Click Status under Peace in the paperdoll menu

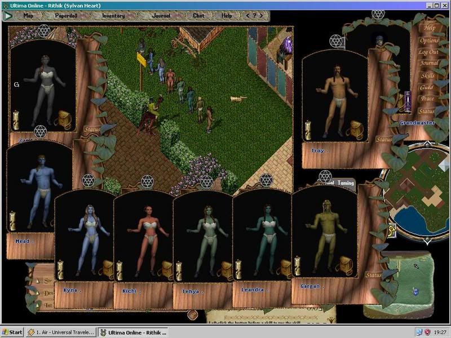426,111
